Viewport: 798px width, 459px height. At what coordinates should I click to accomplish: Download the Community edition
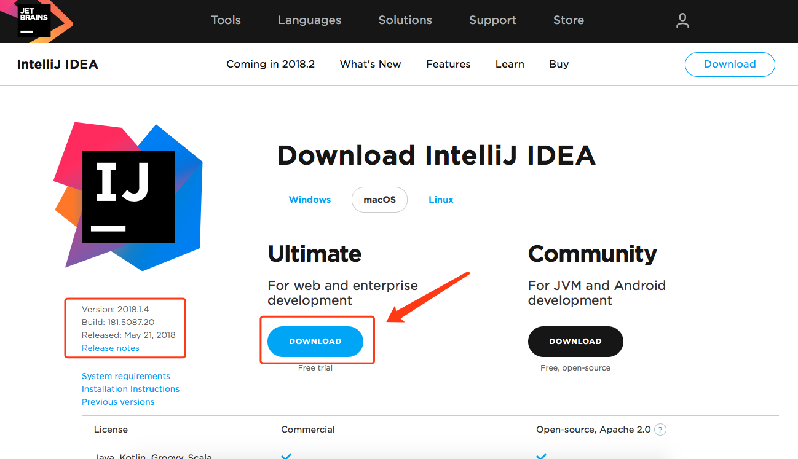click(x=575, y=341)
